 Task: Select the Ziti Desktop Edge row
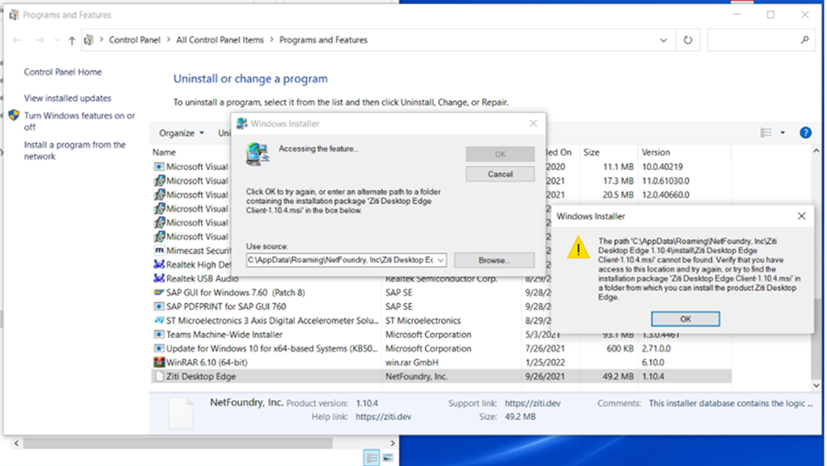(x=441, y=376)
